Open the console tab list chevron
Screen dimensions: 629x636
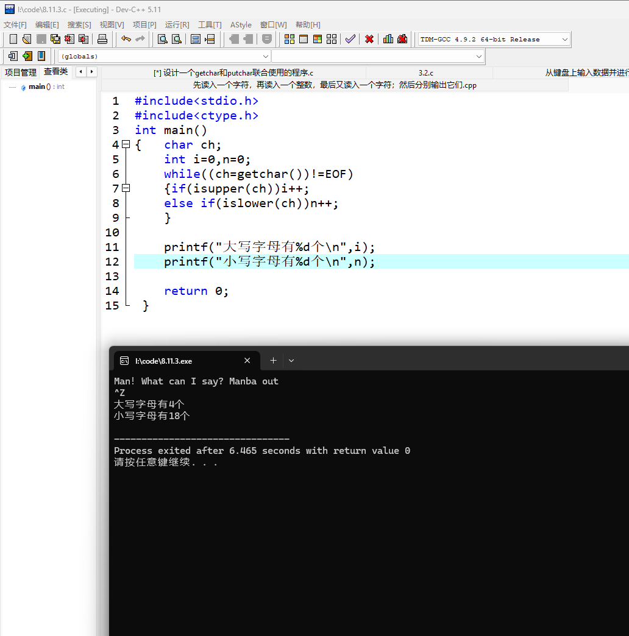click(x=291, y=361)
